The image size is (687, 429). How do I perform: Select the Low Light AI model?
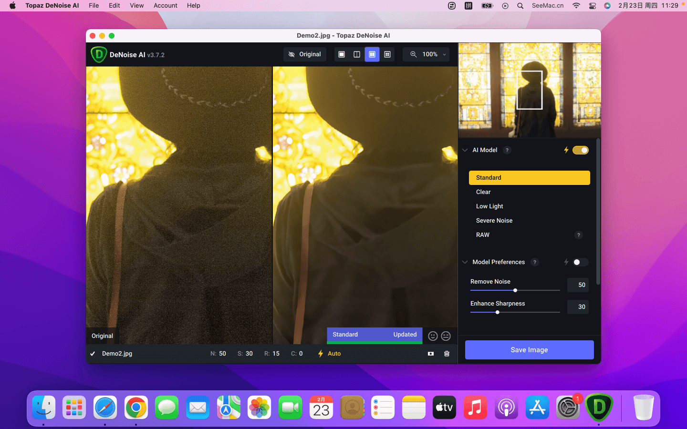pos(489,206)
